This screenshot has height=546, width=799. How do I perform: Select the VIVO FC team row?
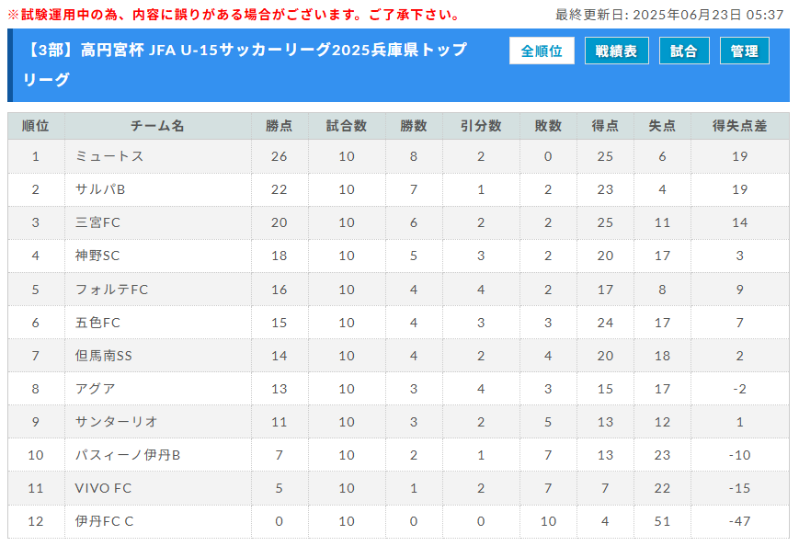click(398, 488)
